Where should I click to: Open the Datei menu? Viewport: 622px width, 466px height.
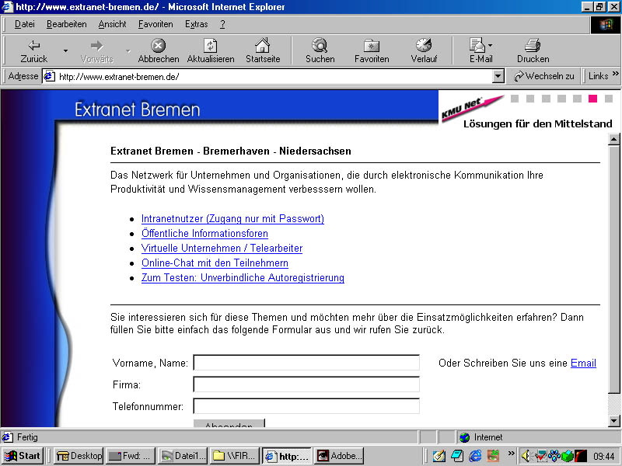click(25, 24)
